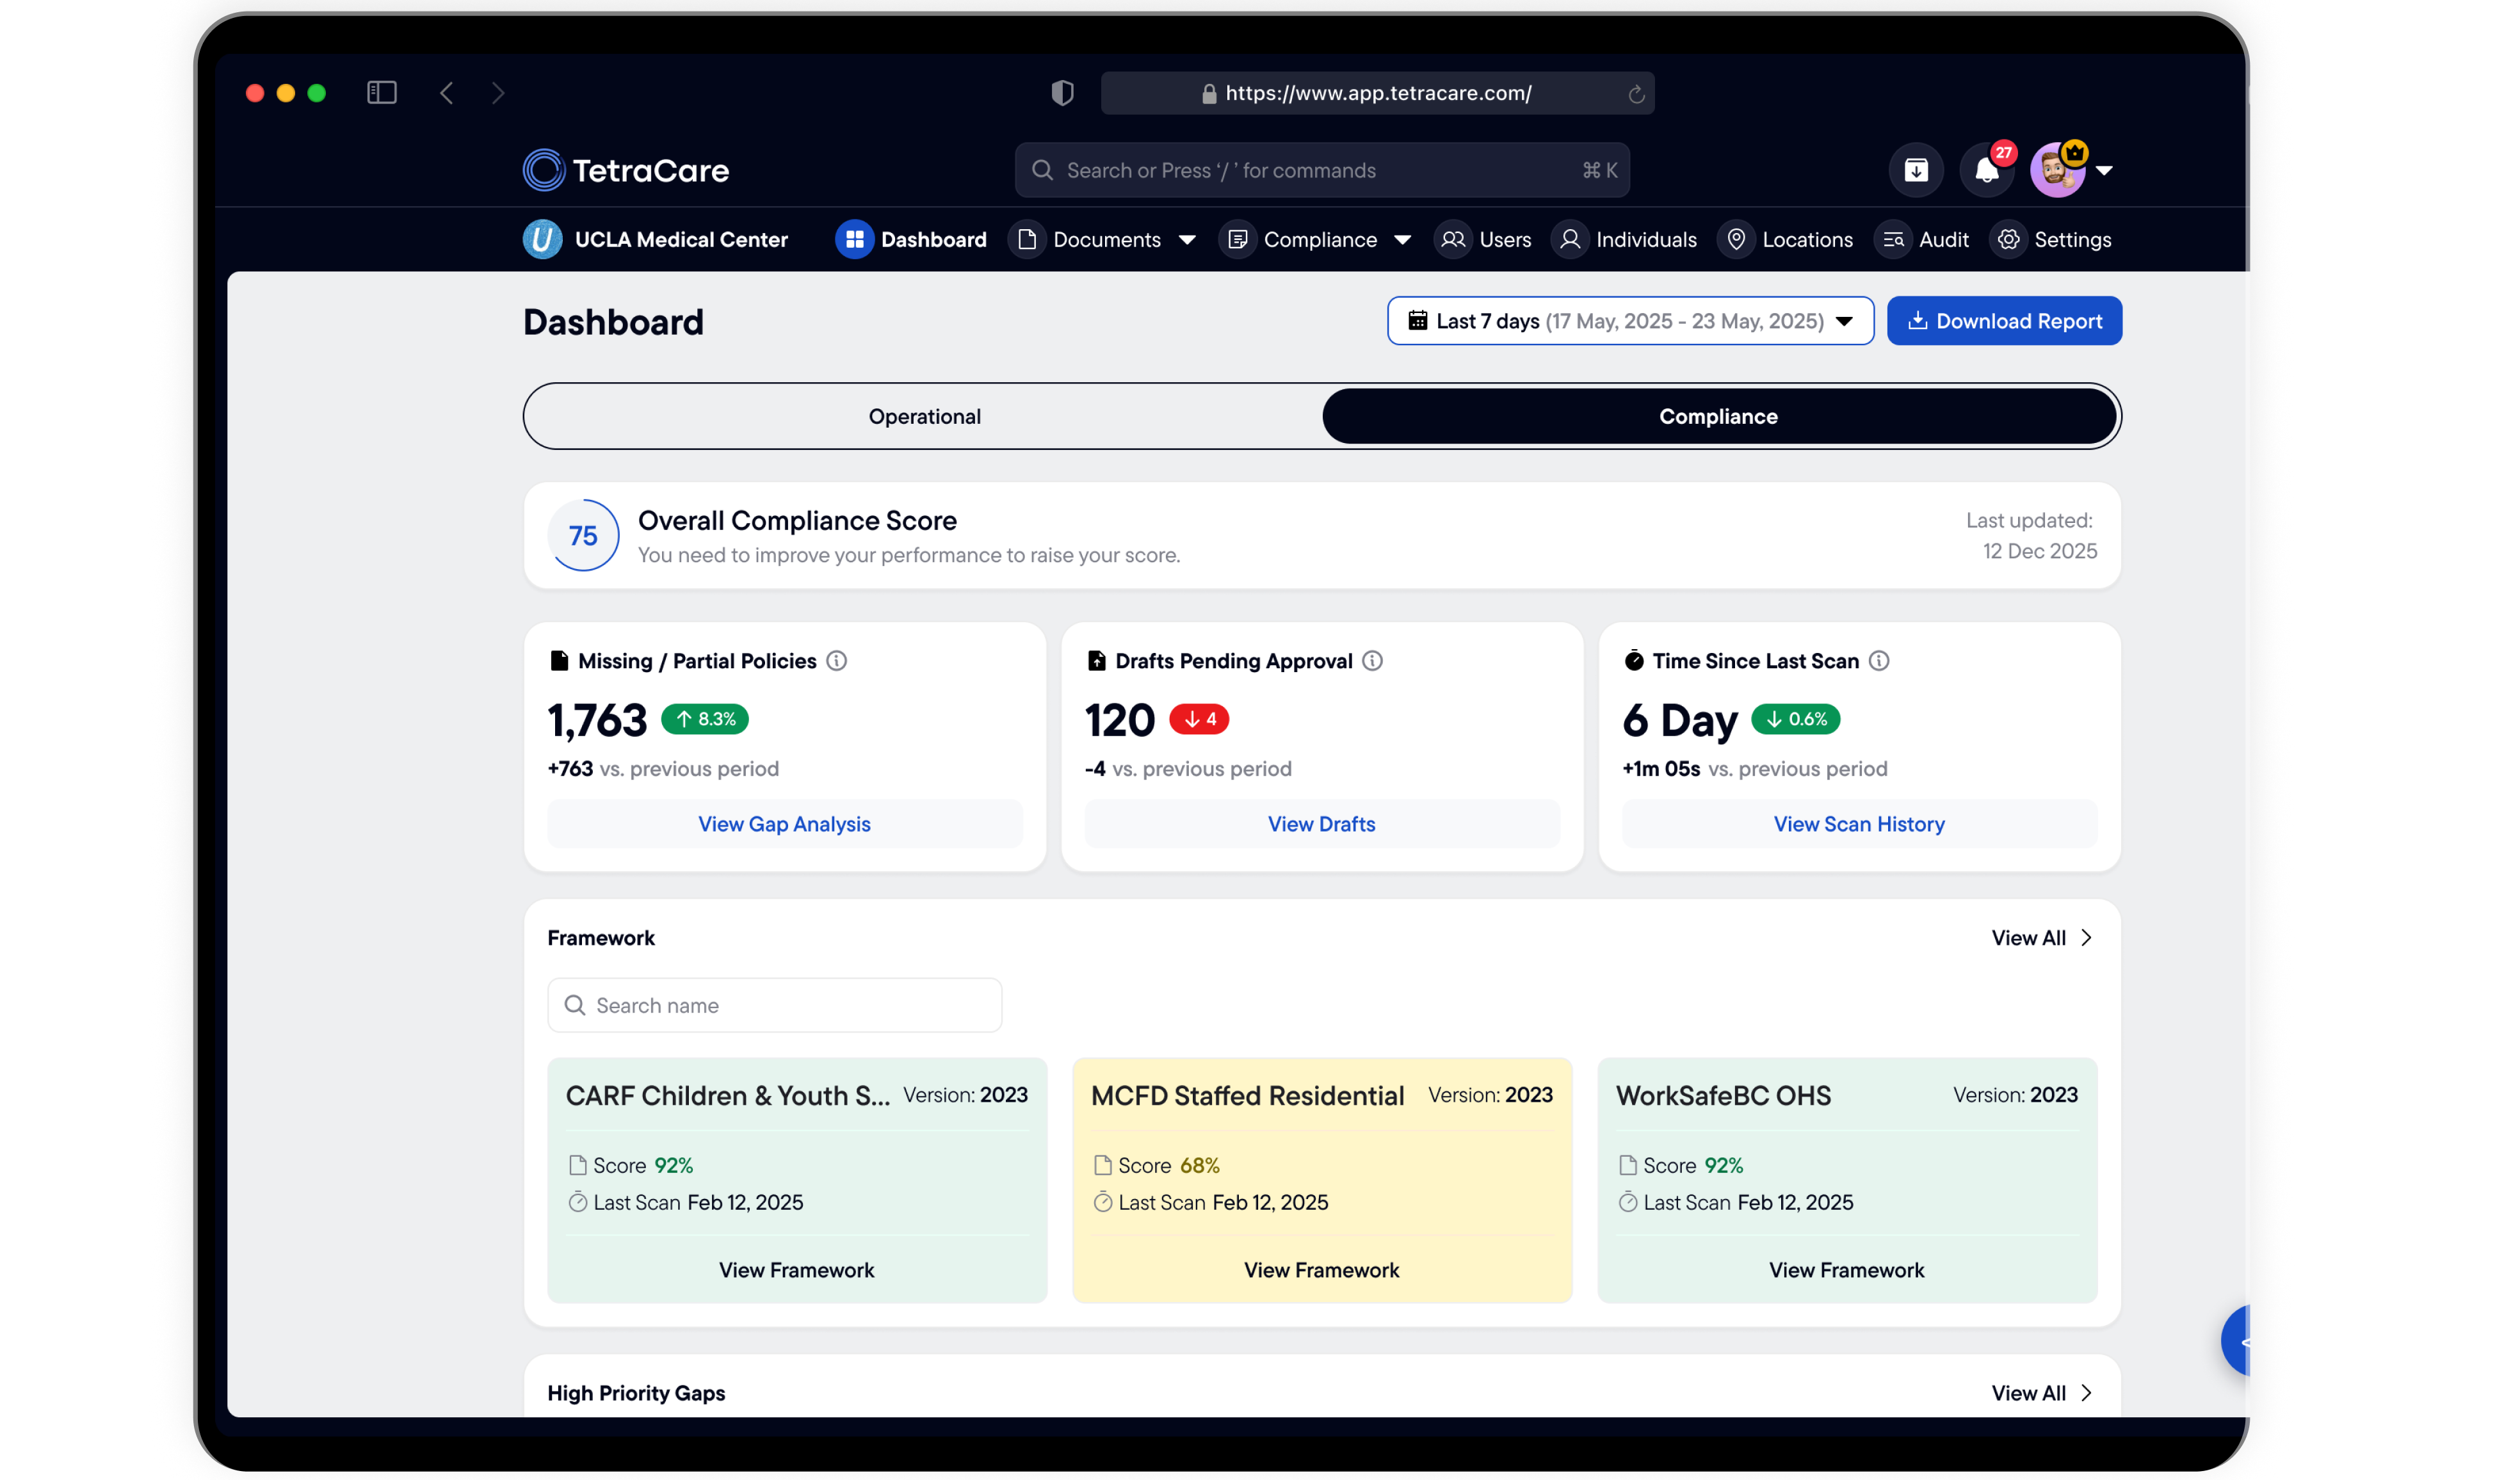The height and width of the screenshot is (1480, 2520).
Task: Reload the page with the refresh icon
Action: (1636, 94)
